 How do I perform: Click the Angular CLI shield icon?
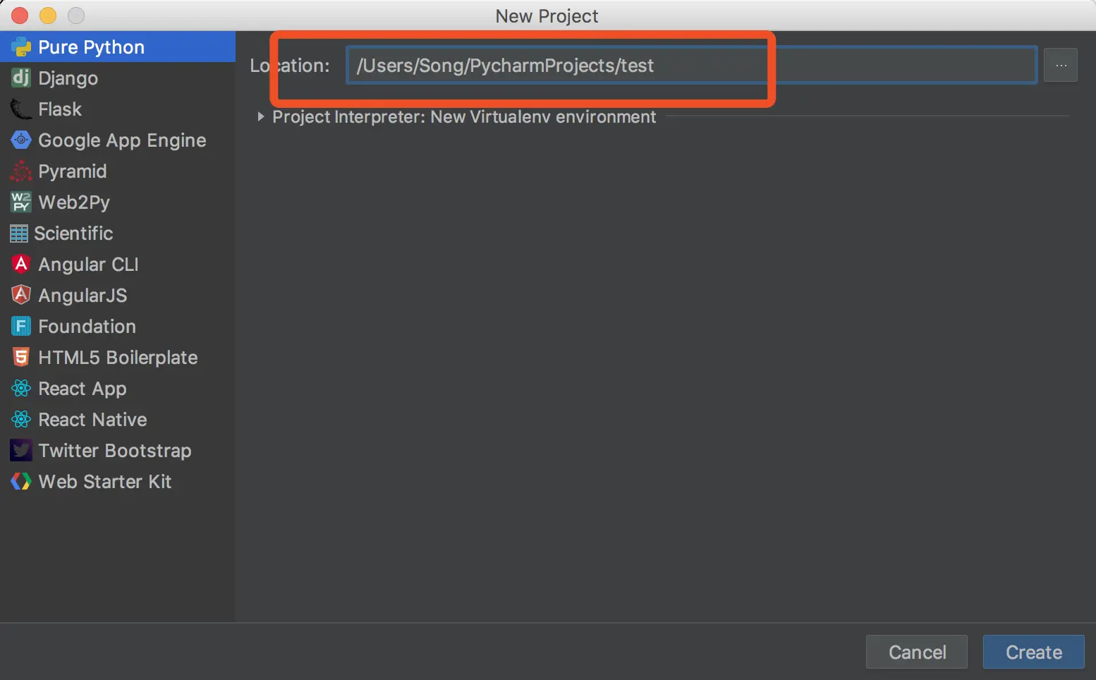click(21, 264)
